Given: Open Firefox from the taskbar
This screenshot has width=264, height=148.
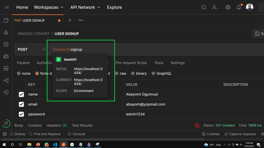Looking at the screenshot, I should (x=38, y=144).
